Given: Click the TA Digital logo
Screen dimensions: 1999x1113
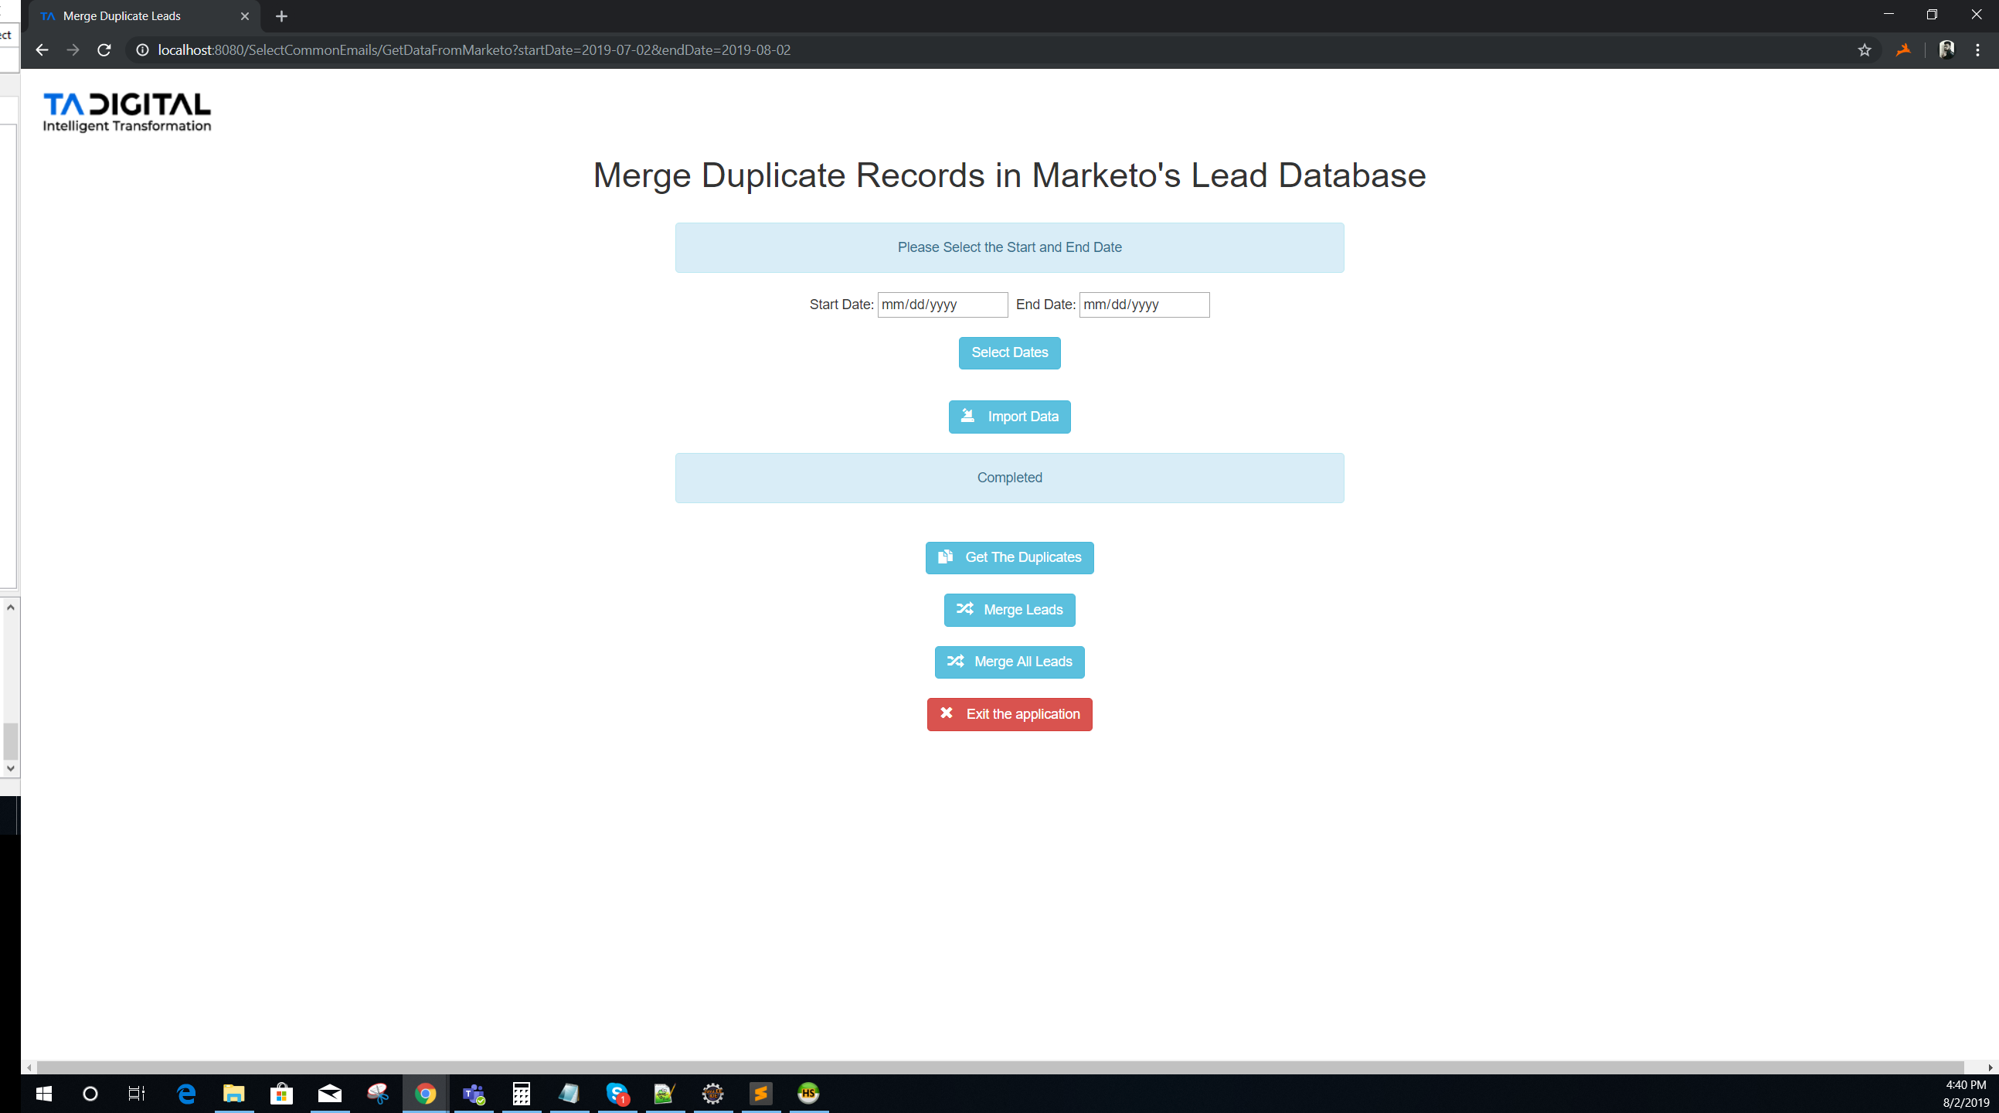Looking at the screenshot, I should (x=127, y=113).
